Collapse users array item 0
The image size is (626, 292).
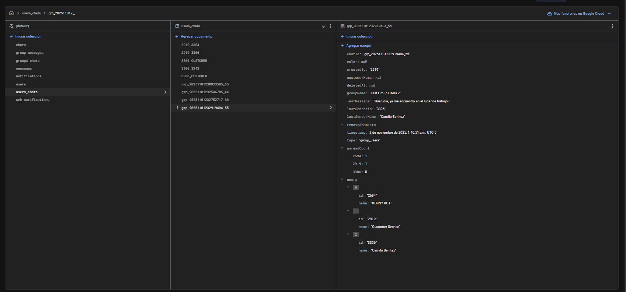pyautogui.click(x=348, y=187)
